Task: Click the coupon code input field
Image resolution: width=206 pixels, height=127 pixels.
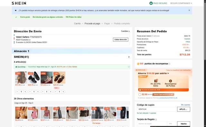Action: point(157,109)
